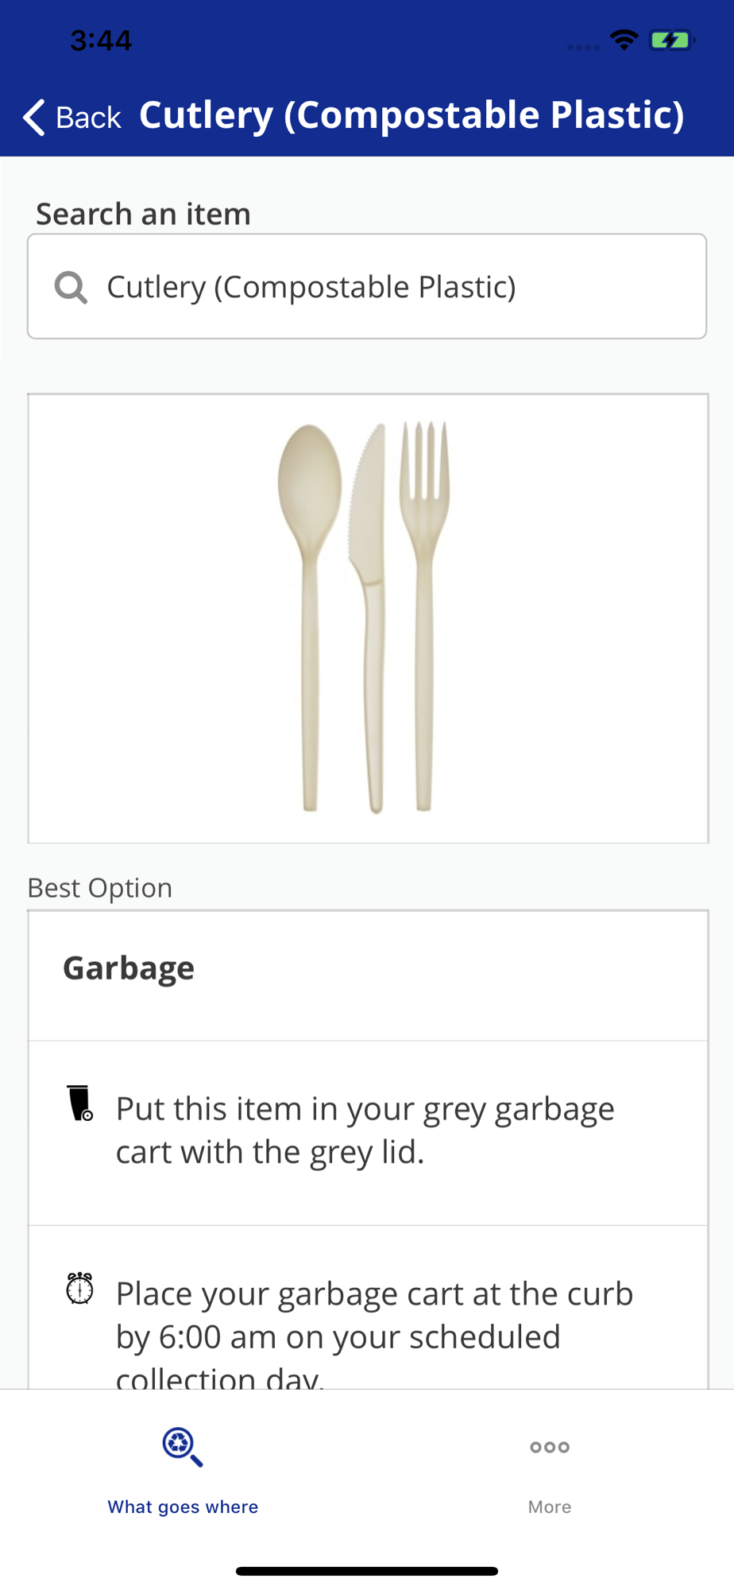Switch to the What goes where tab
Image resolution: width=734 pixels, height=1590 pixels.
tap(183, 1507)
